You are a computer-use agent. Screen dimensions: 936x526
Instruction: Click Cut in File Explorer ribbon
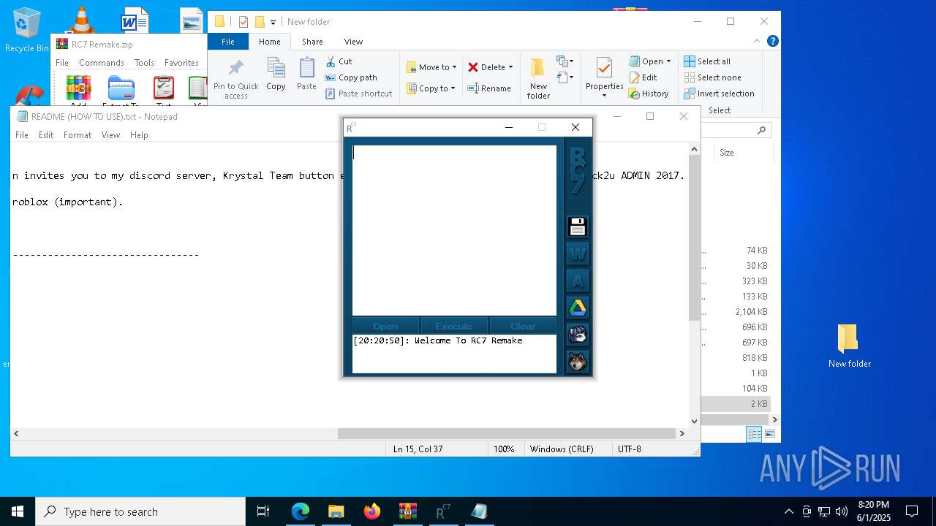[339, 61]
